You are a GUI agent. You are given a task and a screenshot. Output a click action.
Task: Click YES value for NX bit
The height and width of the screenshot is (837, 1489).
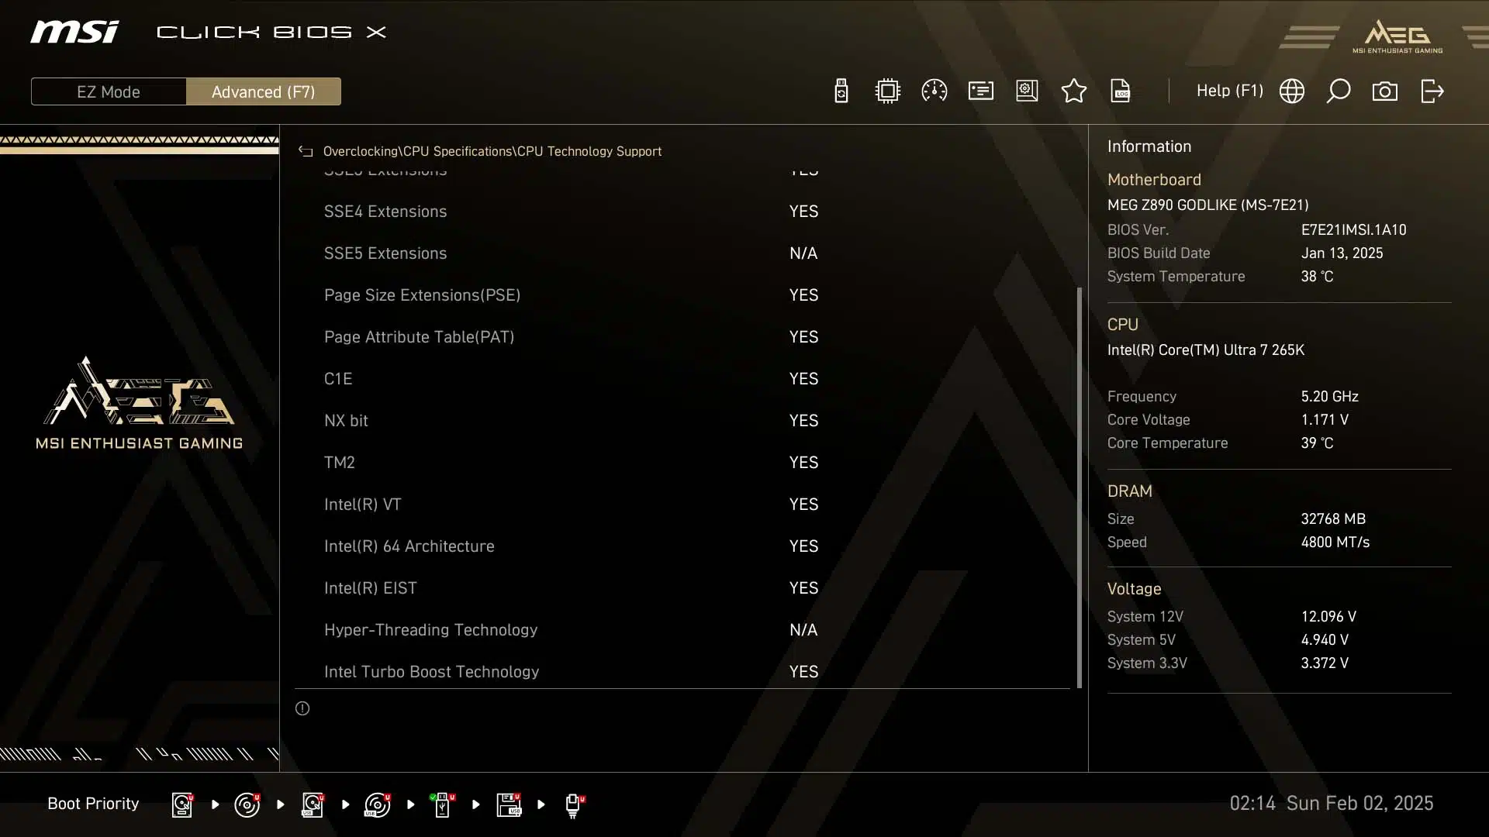(803, 421)
